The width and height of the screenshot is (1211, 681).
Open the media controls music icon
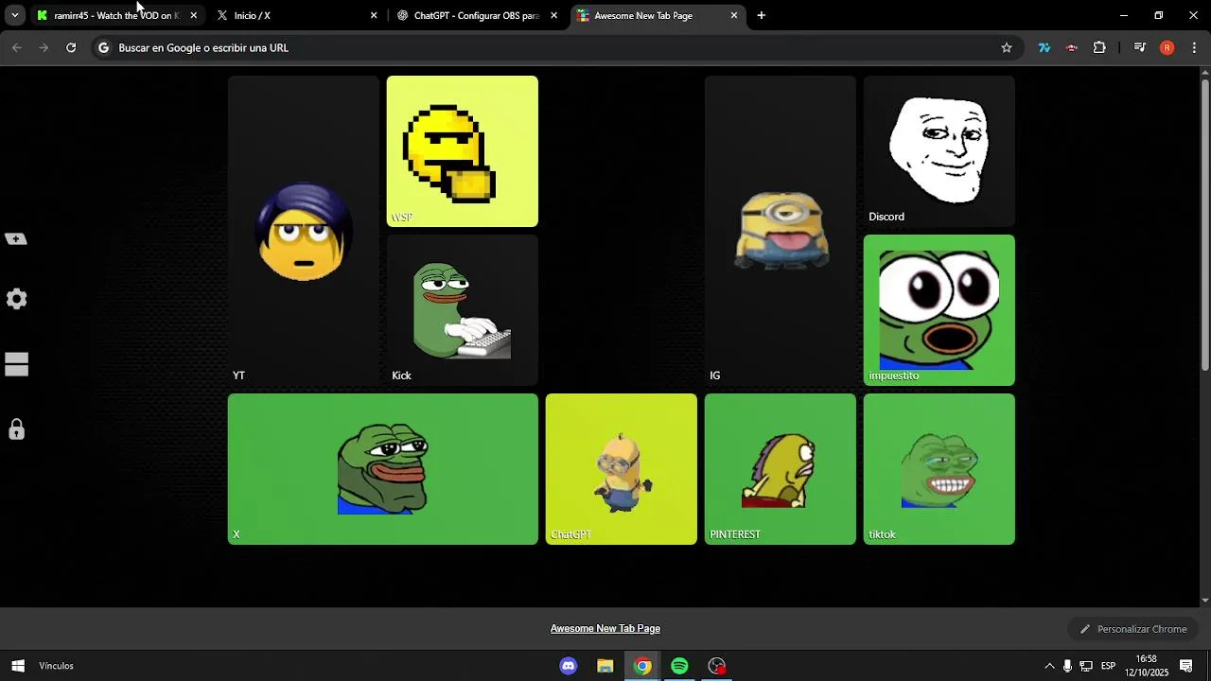click(x=1139, y=47)
